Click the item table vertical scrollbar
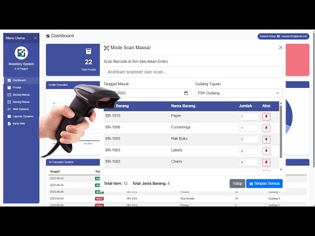This screenshot has height=236, width=315. coord(281,131)
